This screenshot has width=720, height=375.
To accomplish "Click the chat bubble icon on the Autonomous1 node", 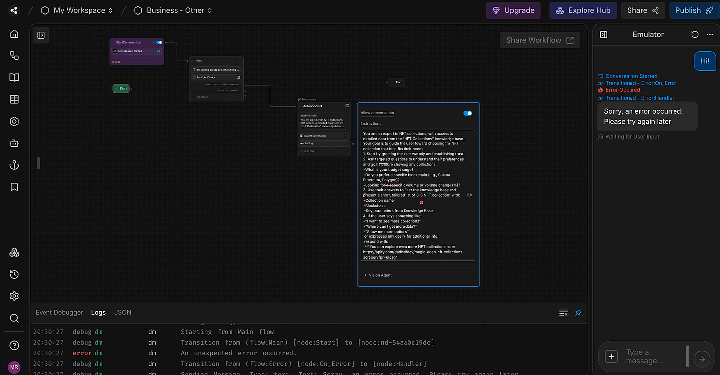I will point(347,106).
